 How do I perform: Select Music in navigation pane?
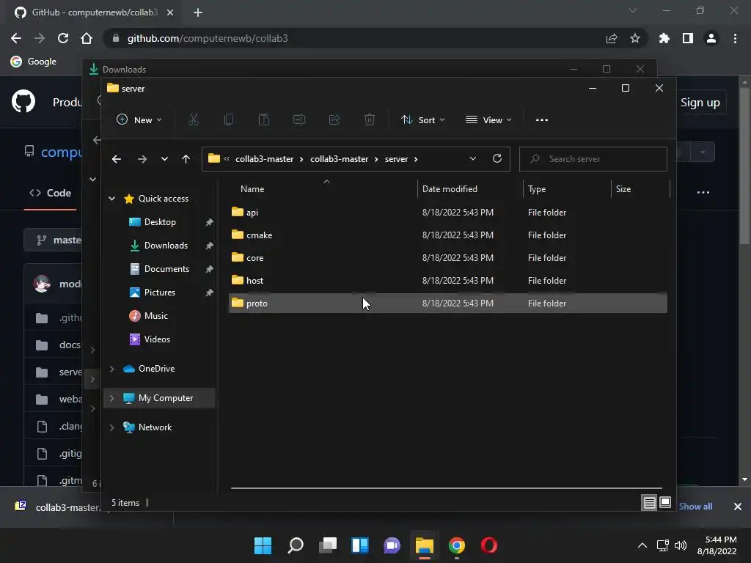155,316
